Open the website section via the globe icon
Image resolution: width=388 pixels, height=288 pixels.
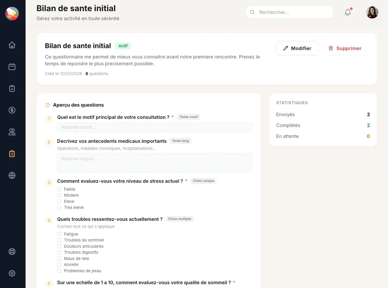tap(12, 175)
